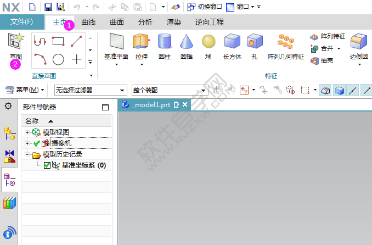Expand the Unite (合并) dropdown arrow

click(x=339, y=48)
